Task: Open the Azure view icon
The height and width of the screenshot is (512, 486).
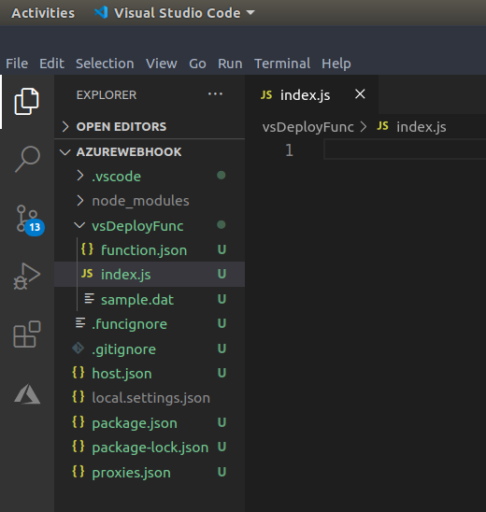Action: (x=27, y=393)
